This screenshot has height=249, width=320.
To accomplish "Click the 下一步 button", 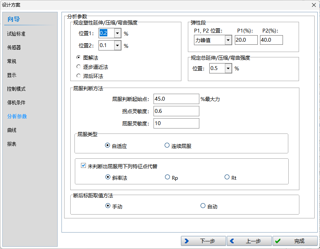I will point(203,241).
